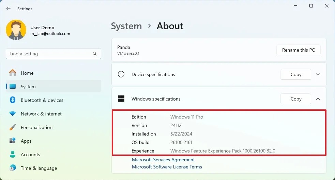The image size is (335, 180).
Task: Click the VMware20,1 model text
Action: click(128, 53)
